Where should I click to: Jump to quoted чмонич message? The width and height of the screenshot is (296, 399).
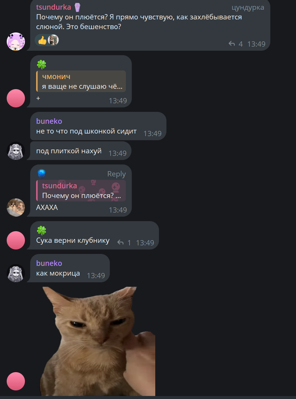pyautogui.click(x=81, y=81)
